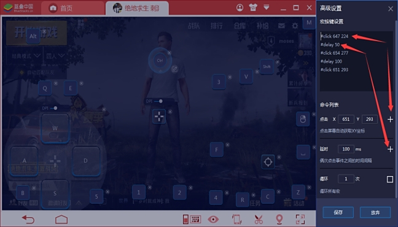Select the spacebar key mapping

(303, 152)
